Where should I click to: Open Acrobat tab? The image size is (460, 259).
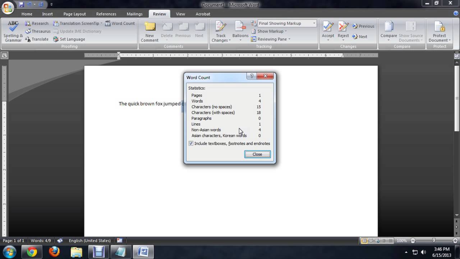tap(203, 14)
